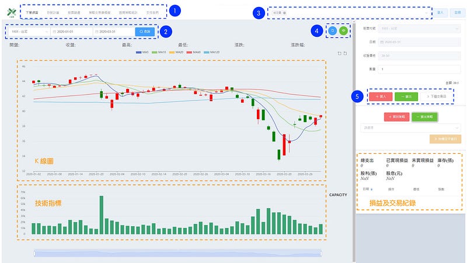
Task: Click the 股利(張) summary label
Action: pos(369,173)
